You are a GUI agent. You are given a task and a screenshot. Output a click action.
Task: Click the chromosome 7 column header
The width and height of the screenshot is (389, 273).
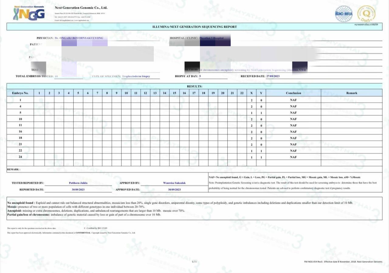97,93
